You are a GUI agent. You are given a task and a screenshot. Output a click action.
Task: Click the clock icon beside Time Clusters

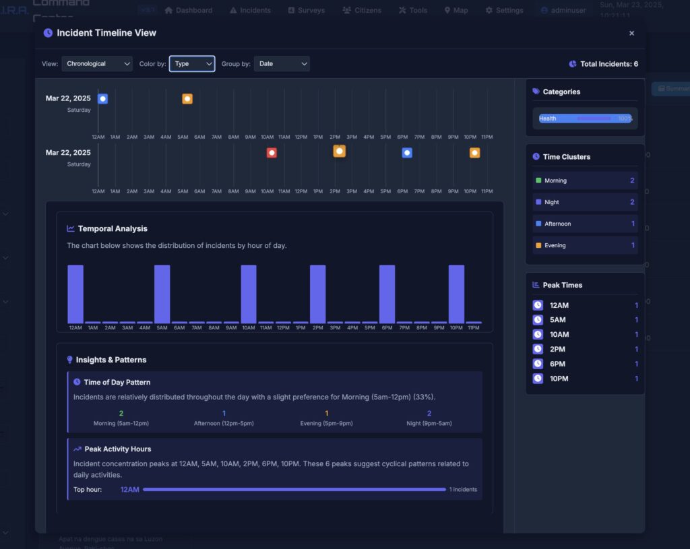[x=536, y=156]
